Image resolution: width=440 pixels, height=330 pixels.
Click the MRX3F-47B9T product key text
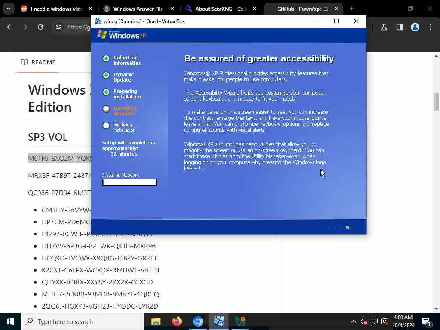pos(59,176)
